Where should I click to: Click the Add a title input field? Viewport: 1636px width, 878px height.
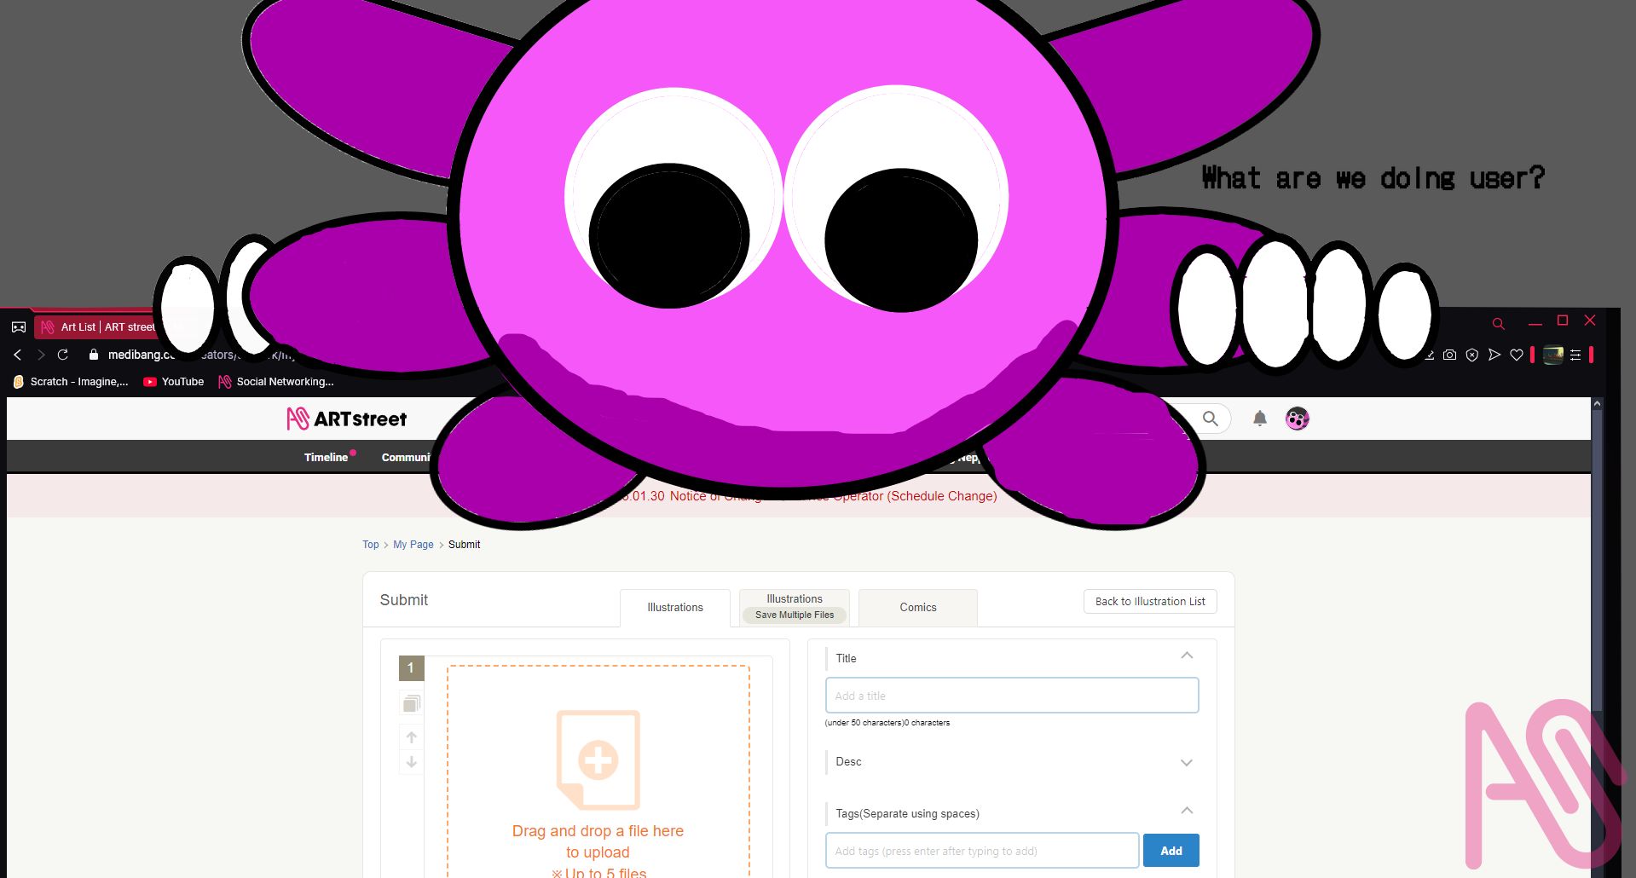pyautogui.click(x=1011, y=696)
